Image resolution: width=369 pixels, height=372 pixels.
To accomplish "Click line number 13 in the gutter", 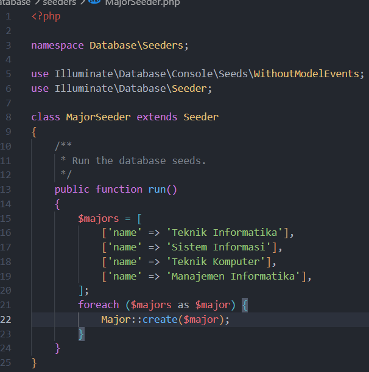I will tap(5, 189).
